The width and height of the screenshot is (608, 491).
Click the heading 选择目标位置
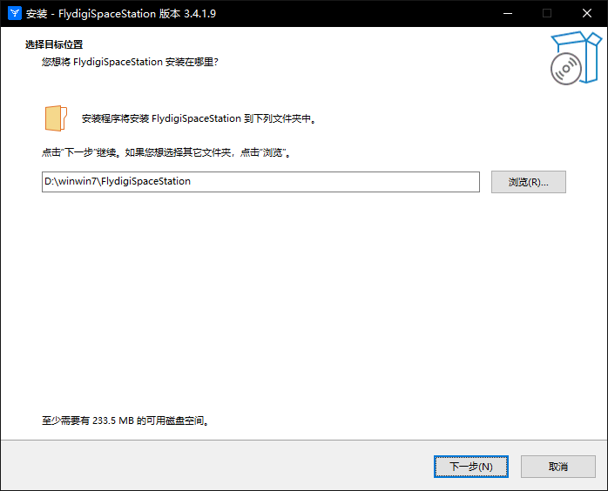coord(54,44)
